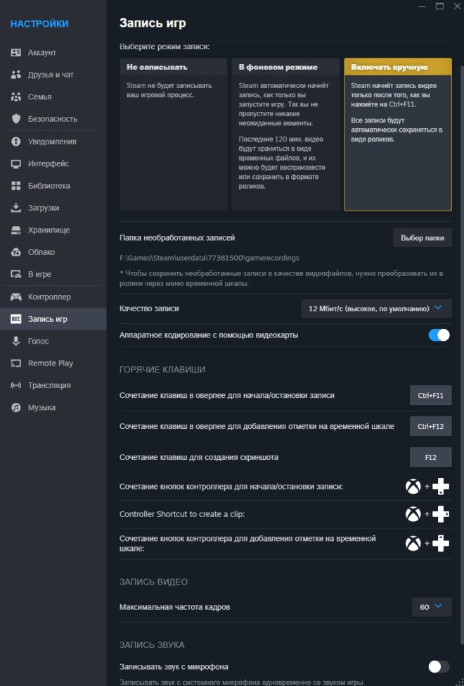Select the Включать вручную recording mode
The height and width of the screenshot is (686, 464).
point(398,135)
